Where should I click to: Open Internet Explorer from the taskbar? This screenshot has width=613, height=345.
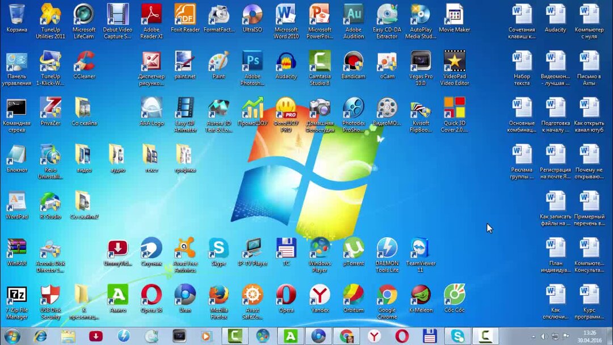(x=40, y=336)
